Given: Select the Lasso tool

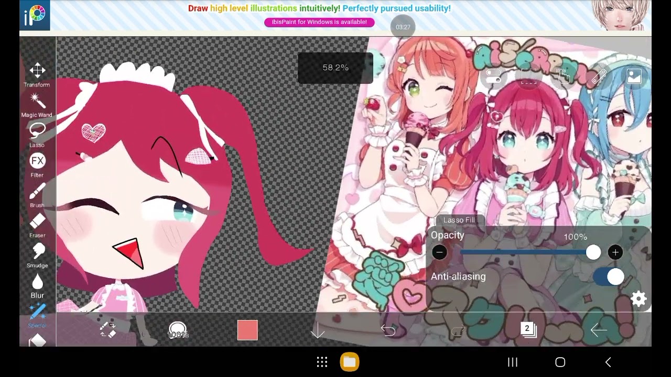Looking at the screenshot, I should tap(37, 135).
